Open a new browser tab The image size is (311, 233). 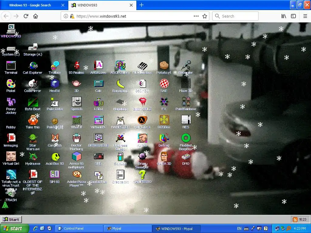click(142, 5)
